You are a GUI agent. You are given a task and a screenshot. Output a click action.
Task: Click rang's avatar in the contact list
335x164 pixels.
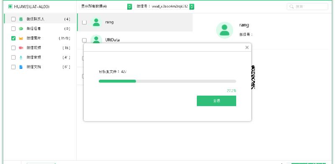(x=96, y=22)
